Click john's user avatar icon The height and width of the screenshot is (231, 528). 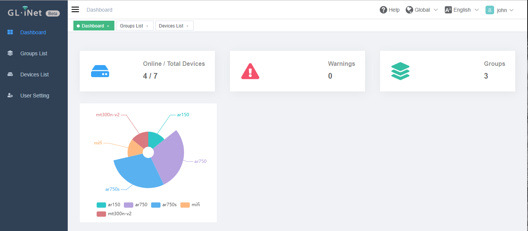coord(490,10)
